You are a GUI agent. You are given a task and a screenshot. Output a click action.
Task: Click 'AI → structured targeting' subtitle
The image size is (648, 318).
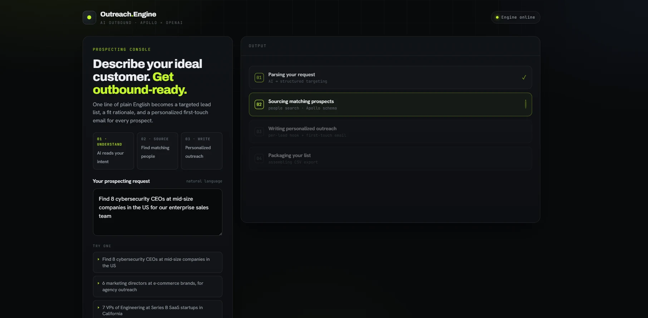click(x=298, y=82)
